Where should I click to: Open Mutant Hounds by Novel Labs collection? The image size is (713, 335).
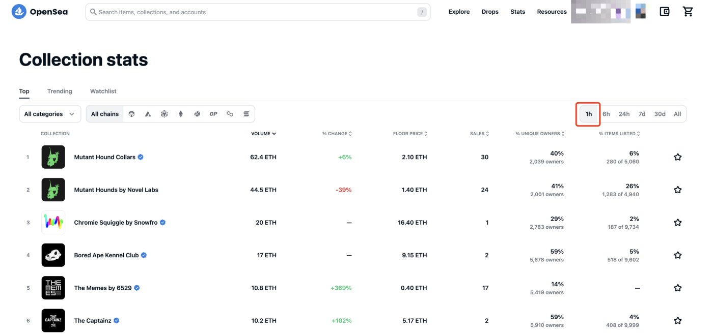[116, 190]
